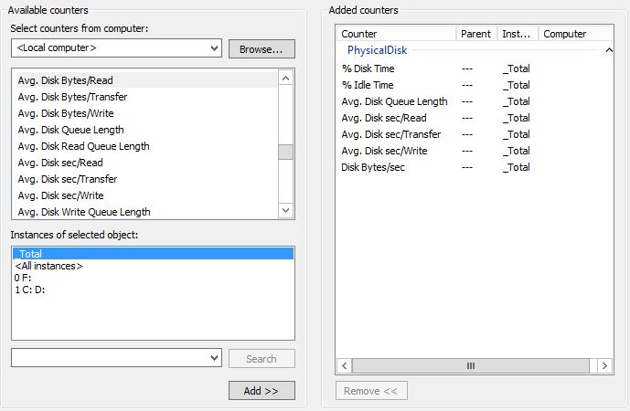Select added Avg. Disk Queue Length counter

click(475, 101)
